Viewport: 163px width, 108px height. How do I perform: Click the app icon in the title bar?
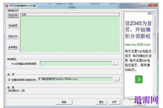coord(7,6)
